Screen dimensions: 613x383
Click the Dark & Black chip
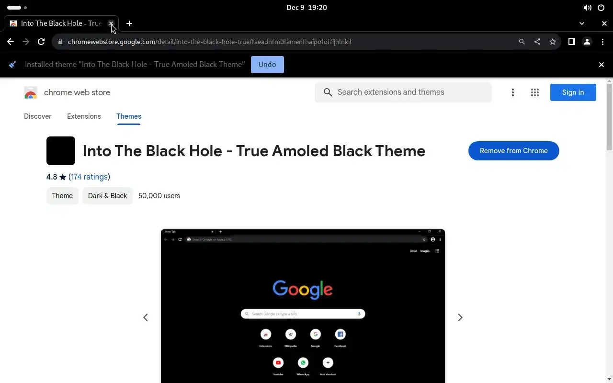[x=107, y=196]
